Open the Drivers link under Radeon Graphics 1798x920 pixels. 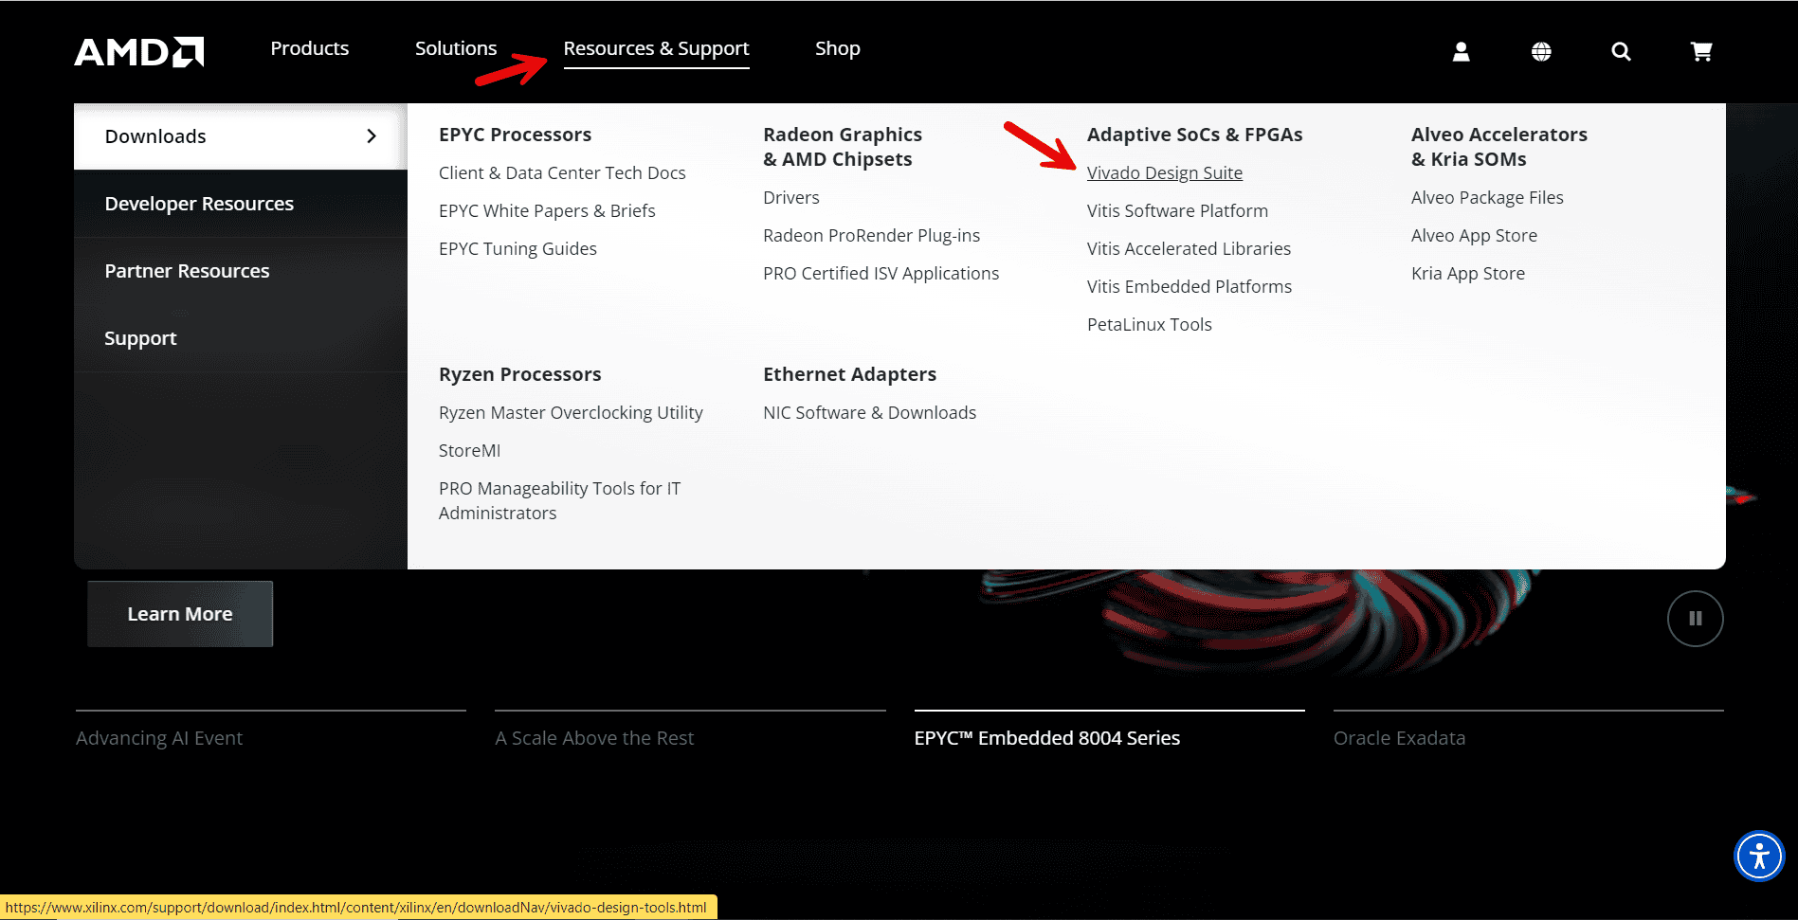[790, 197]
